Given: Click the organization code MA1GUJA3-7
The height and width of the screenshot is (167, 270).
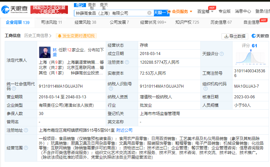Looking at the screenshot, I should click(246, 86).
